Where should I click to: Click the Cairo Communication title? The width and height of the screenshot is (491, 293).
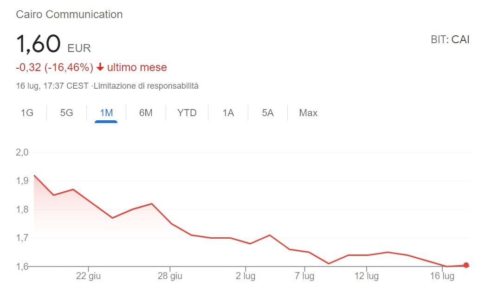coord(69,14)
